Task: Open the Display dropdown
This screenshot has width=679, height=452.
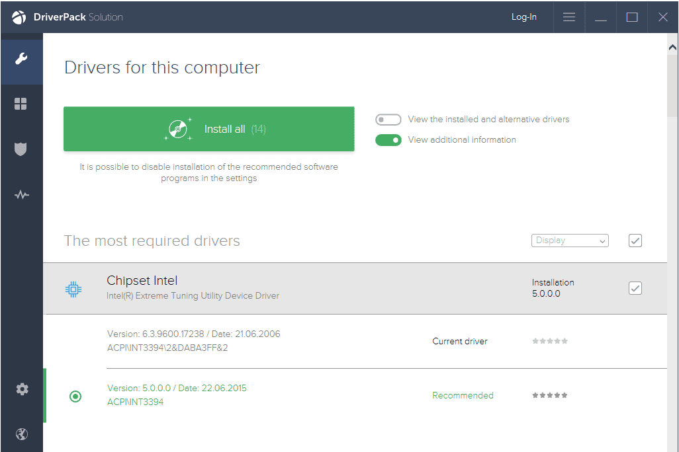Action: tap(569, 241)
